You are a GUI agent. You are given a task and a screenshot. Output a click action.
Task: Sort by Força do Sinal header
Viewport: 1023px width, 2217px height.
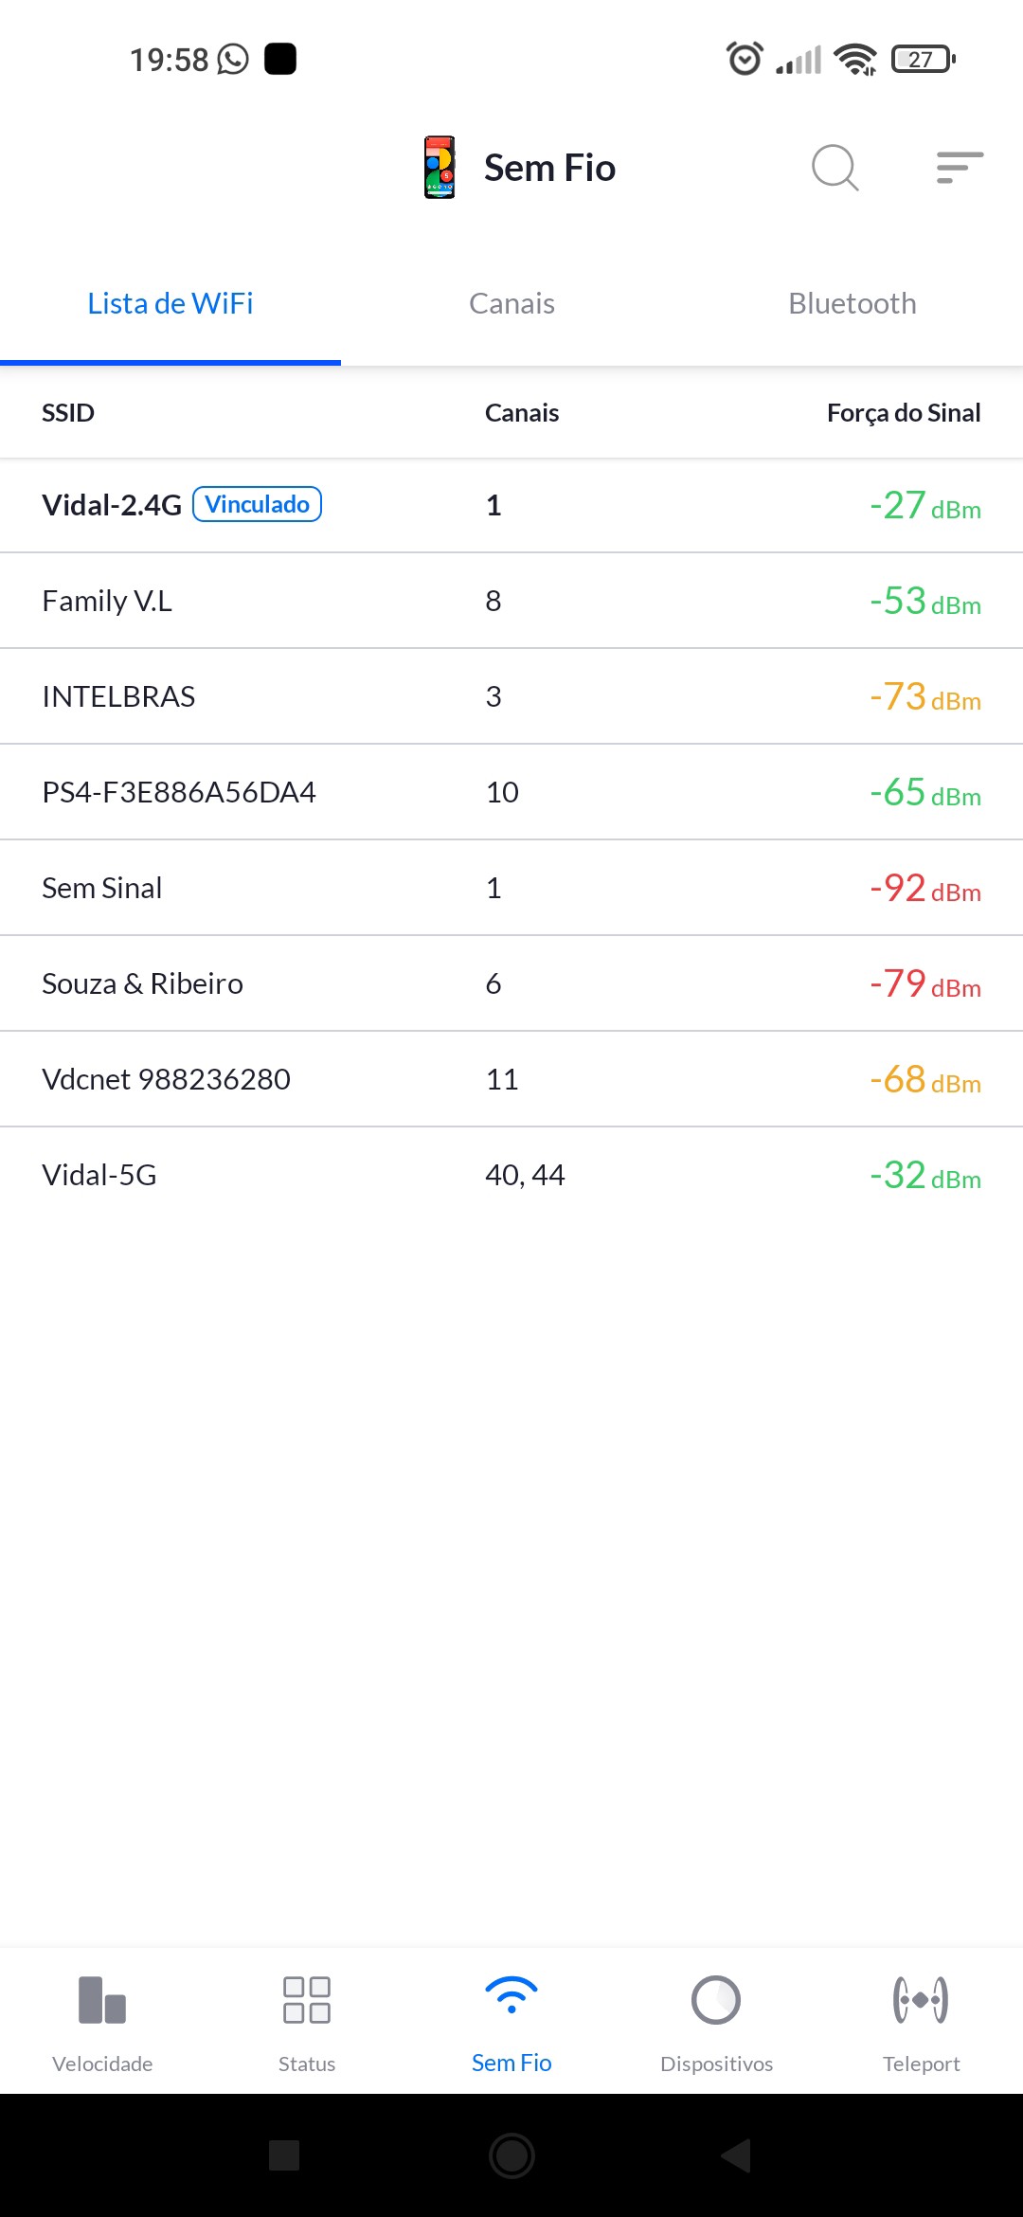pos(903,413)
